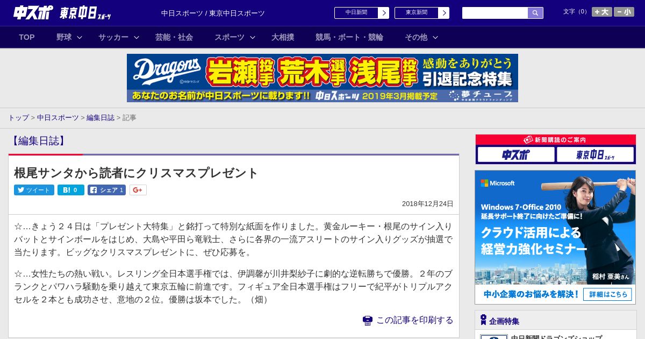Click the 東京中日スポーツ logo in header
Screen dimensions: 645x339
(85, 13)
